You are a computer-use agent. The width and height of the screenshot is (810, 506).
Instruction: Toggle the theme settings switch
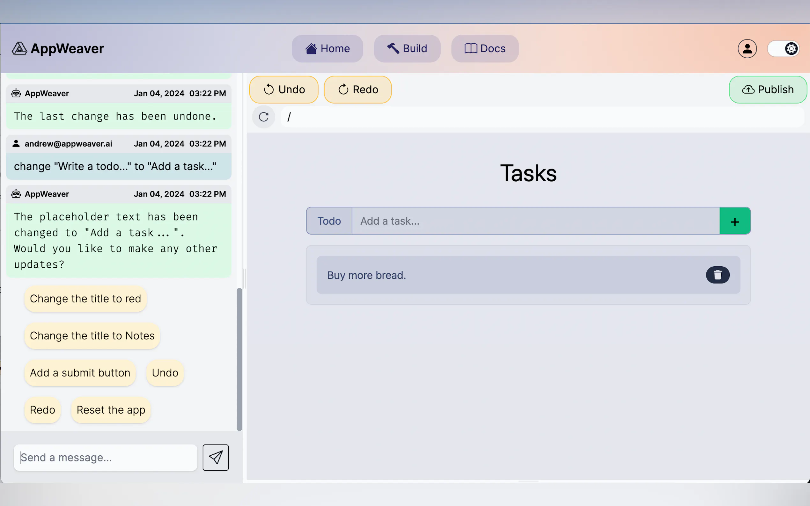(783, 49)
